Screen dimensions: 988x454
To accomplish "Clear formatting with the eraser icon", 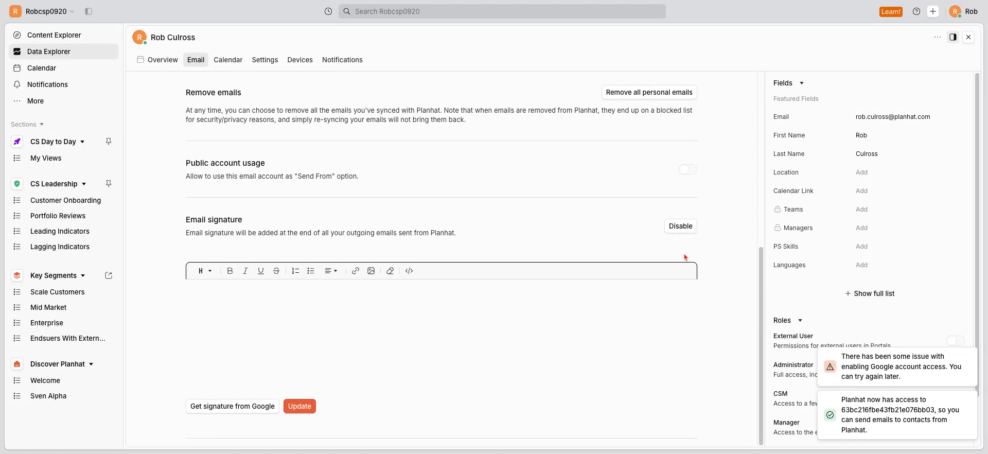I will [390, 271].
